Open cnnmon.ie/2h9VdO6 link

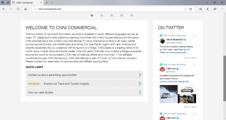point(169,82)
